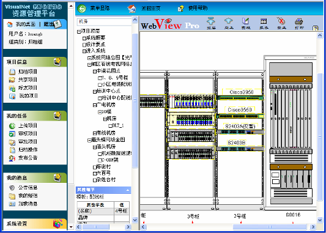Click the 3号柜 cabinet label

pos(193,216)
